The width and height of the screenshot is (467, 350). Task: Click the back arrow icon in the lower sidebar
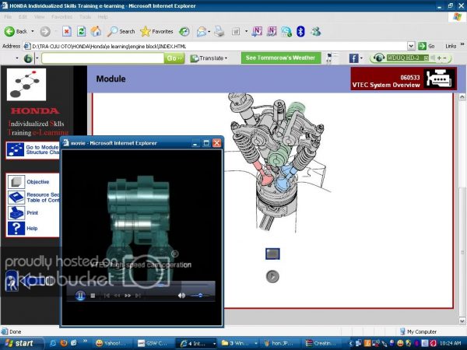click(37, 280)
